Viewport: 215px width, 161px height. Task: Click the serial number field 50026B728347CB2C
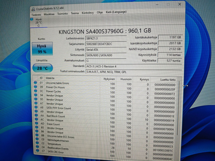pos(106,44)
